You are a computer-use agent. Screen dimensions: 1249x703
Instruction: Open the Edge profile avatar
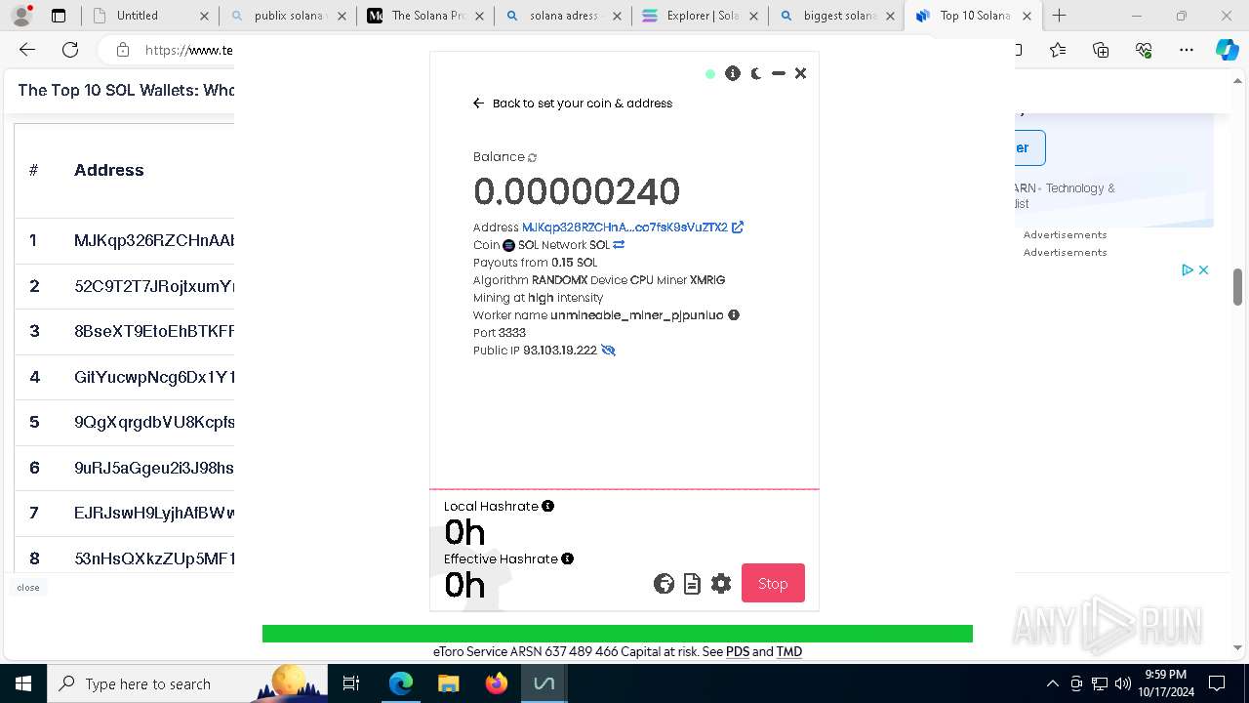point(21,16)
